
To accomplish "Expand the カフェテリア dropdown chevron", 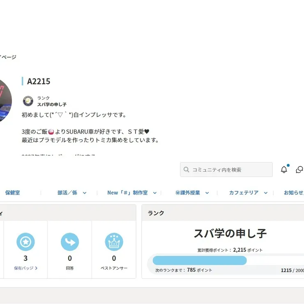I will pyautogui.click(x=266, y=193).
